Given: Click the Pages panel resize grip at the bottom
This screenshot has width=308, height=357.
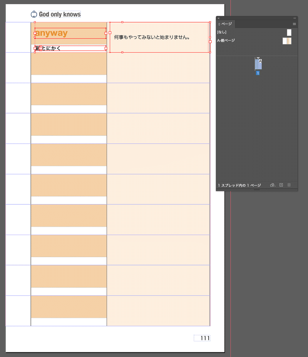Looking at the screenshot, I should click(257, 190).
